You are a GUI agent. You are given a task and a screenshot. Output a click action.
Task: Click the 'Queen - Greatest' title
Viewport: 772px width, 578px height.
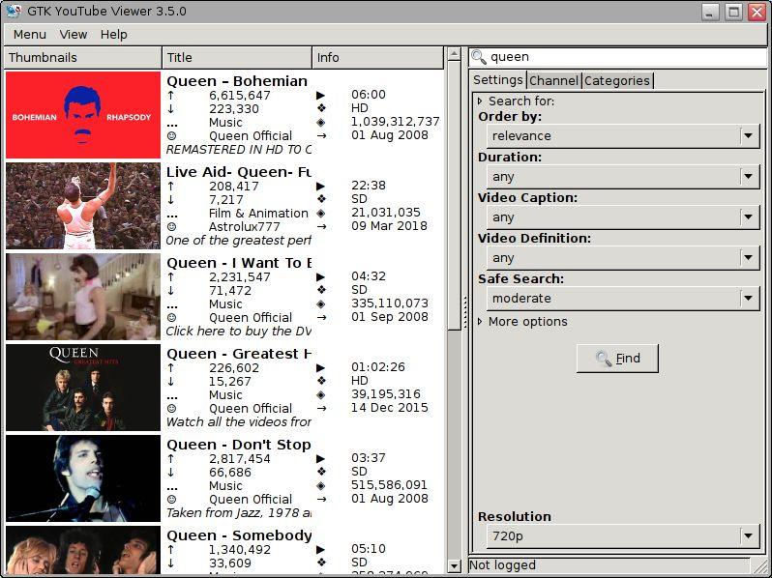click(239, 354)
